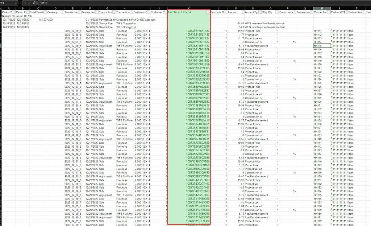371x226 pixels.
Task: Open the Purchase Order # filter dropdown
Action: coord(208,12)
